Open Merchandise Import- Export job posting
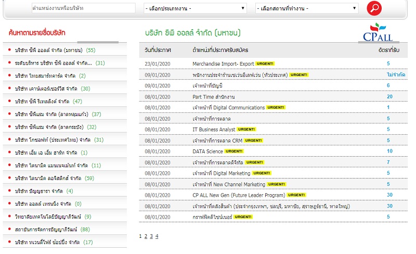This screenshot has width=416, height=254. pos(223,64)
